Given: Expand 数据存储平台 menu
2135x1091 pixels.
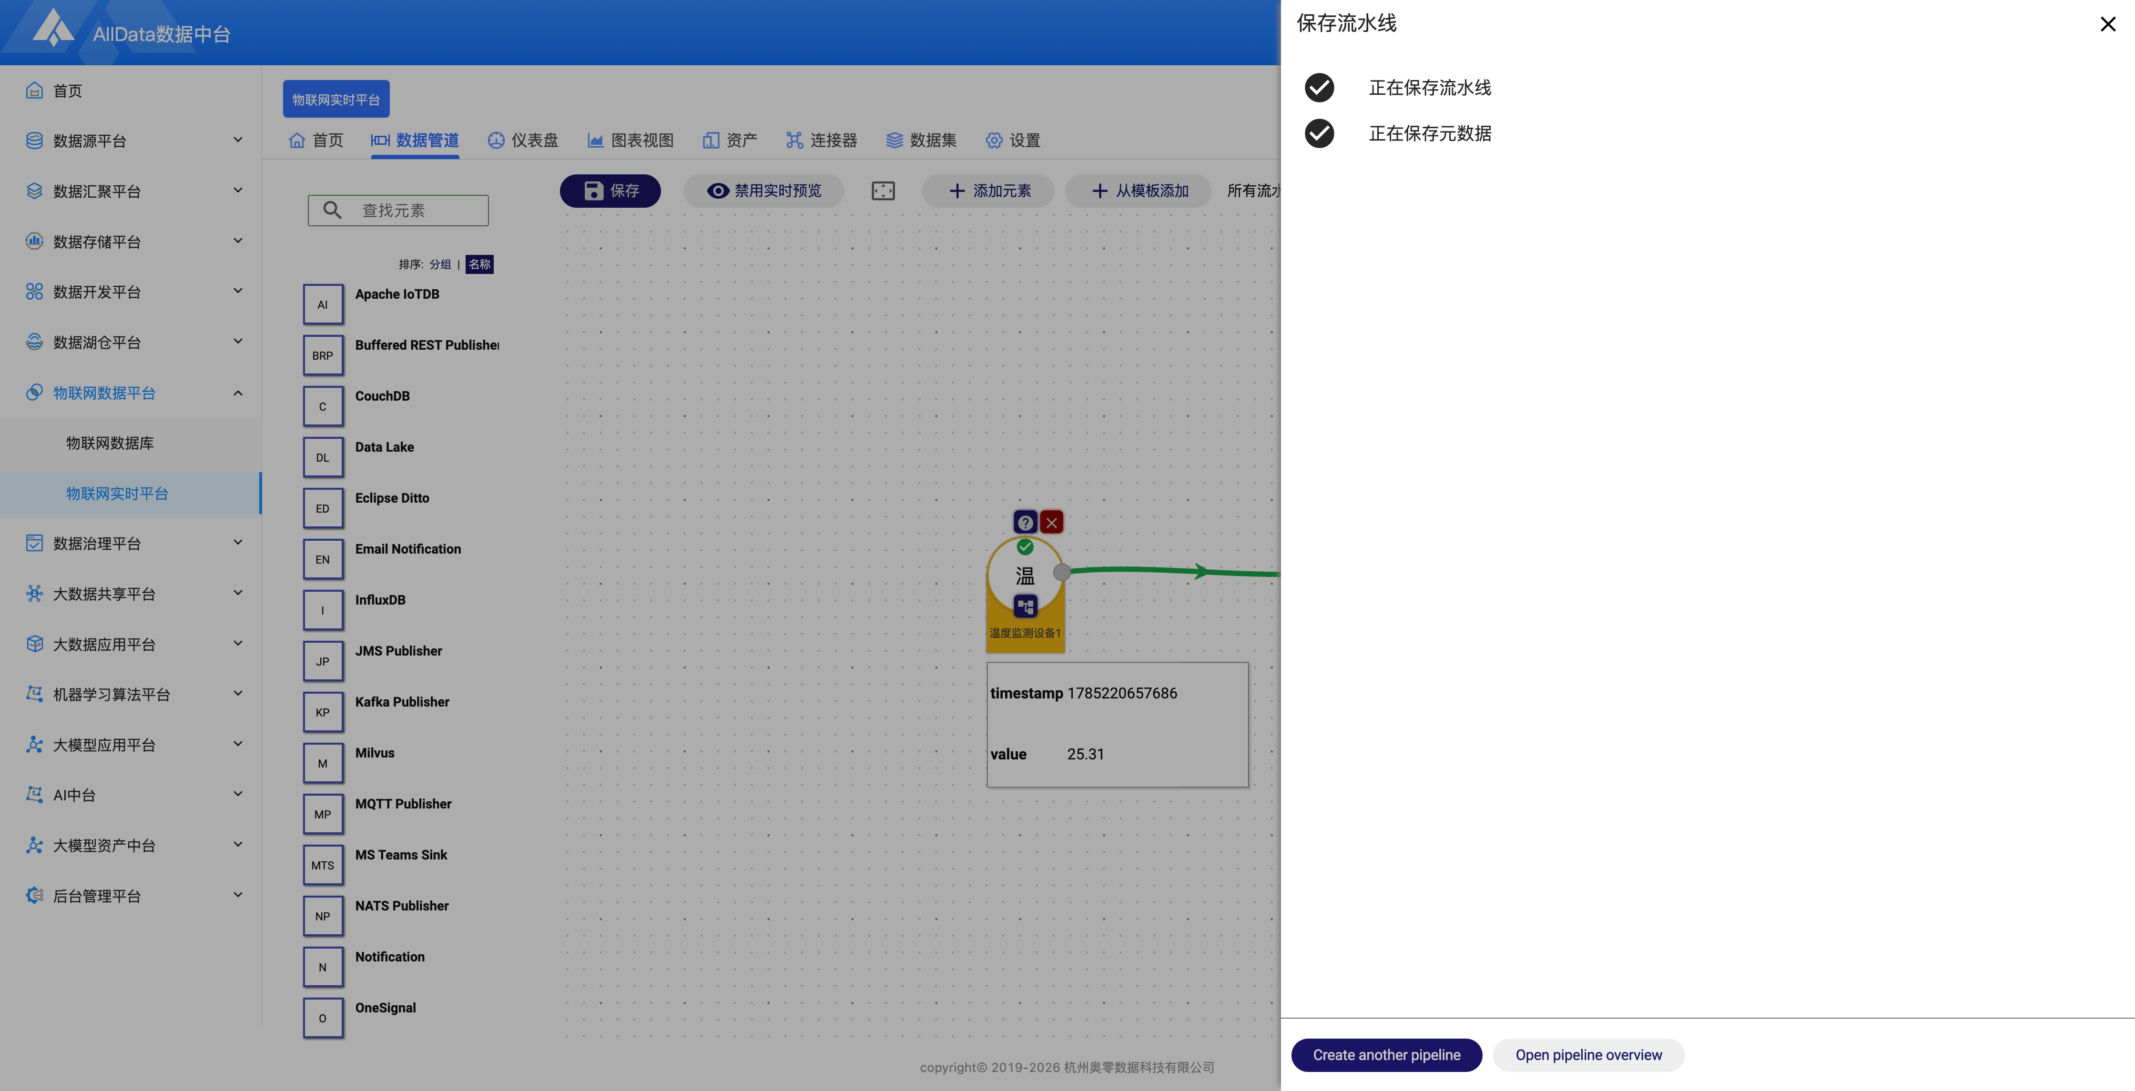Looking at the screenshot, I should tap(131, 242).
